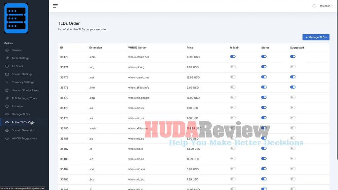Click the Tools Settings wrench icon
The width and height of the screenshot is (338, 190).
[x=7, y=58]
